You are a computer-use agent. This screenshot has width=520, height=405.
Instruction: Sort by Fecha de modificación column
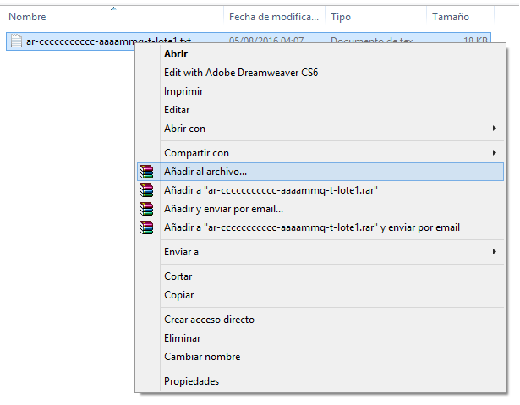pos(274,17)
